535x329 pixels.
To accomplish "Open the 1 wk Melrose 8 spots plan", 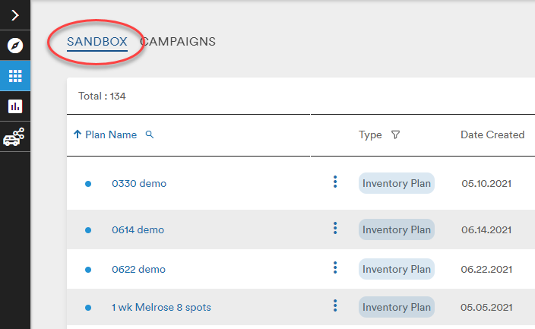I will (x=161, y=308).
